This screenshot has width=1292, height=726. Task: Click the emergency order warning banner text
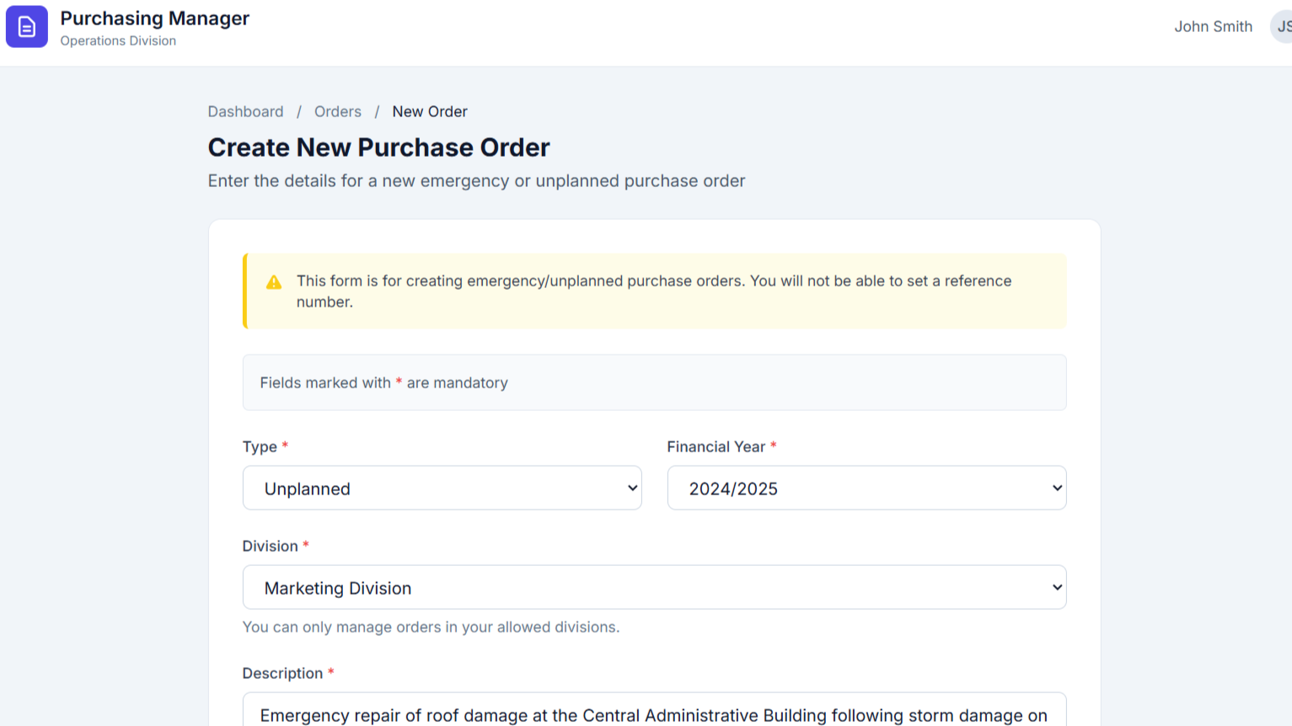coord(653,291)
